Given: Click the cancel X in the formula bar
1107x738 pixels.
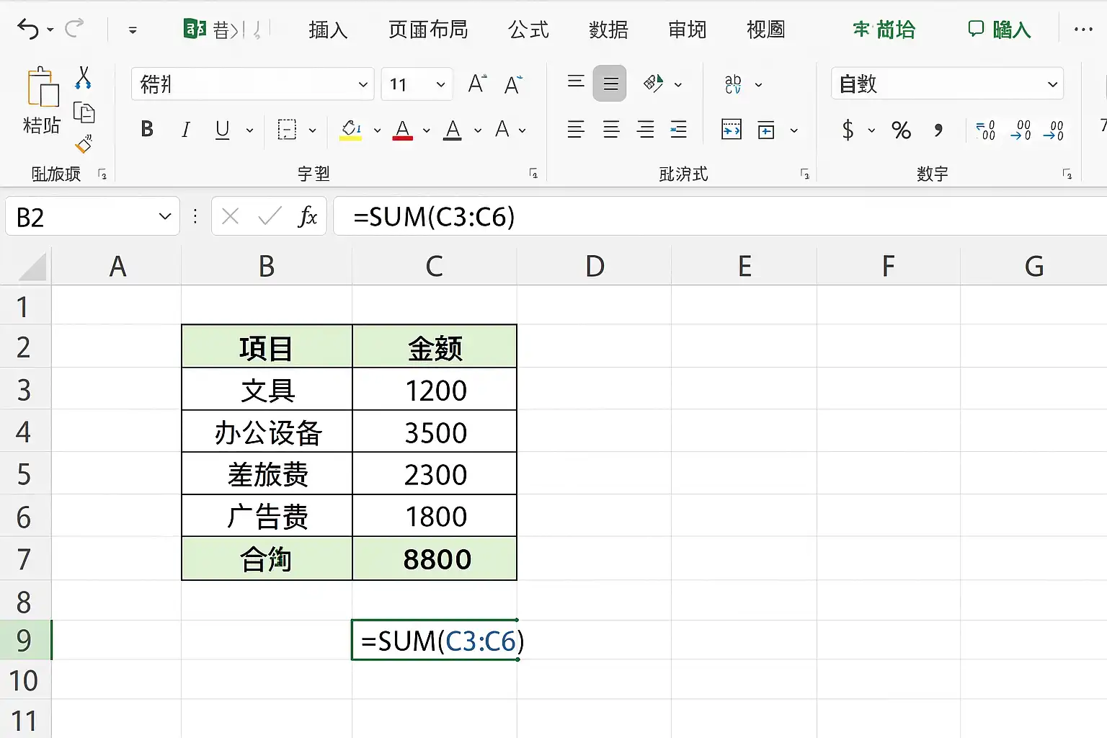Looking at the screenshot, I should [231, 216].
